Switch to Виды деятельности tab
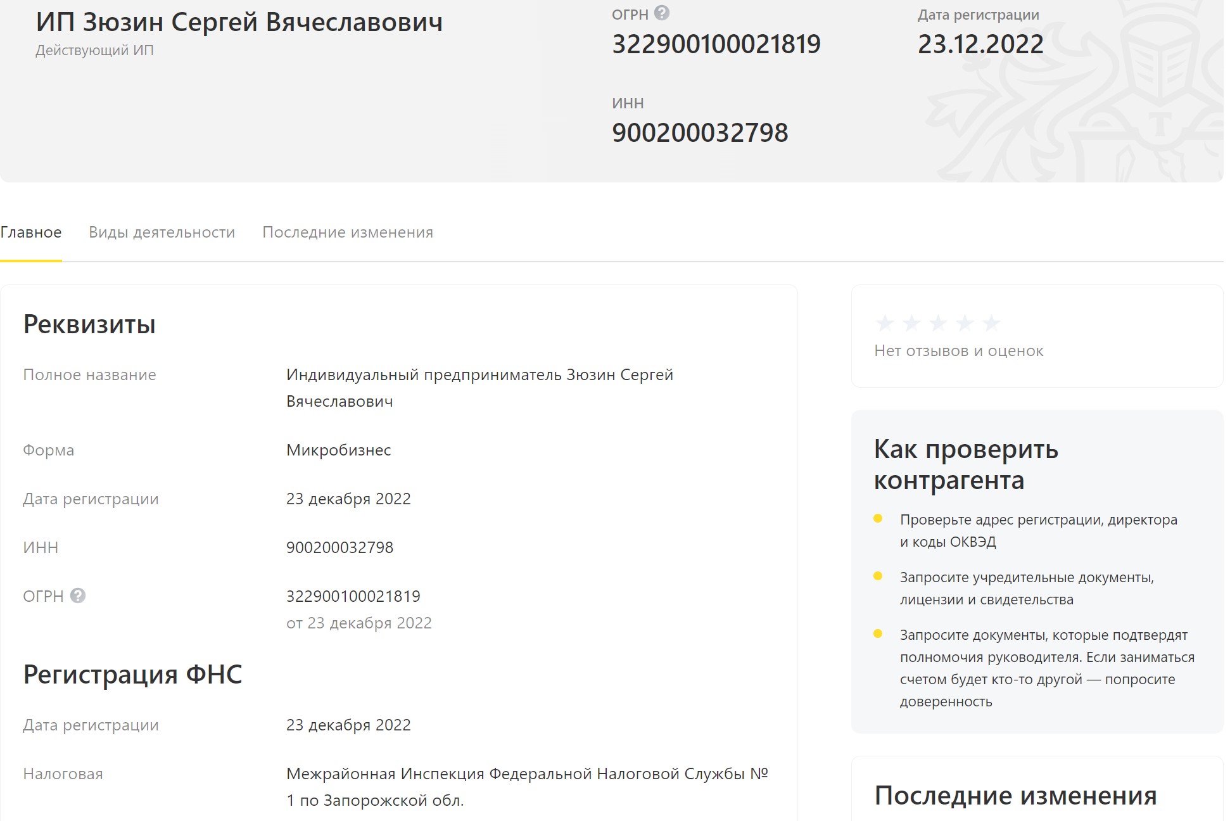Image resolution: width=1230 pixels, height=821 pixels. pyautogui.click(x=162, y=232)
